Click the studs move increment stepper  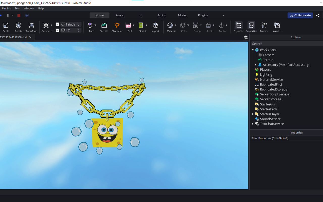tap(78, 24)
